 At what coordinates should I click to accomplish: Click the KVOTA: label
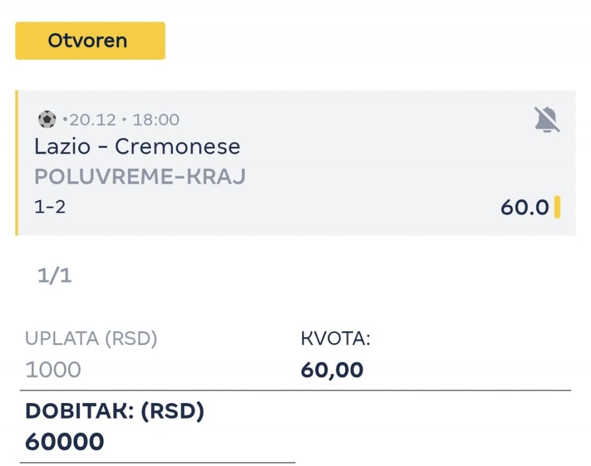click(x=336, y=338)
